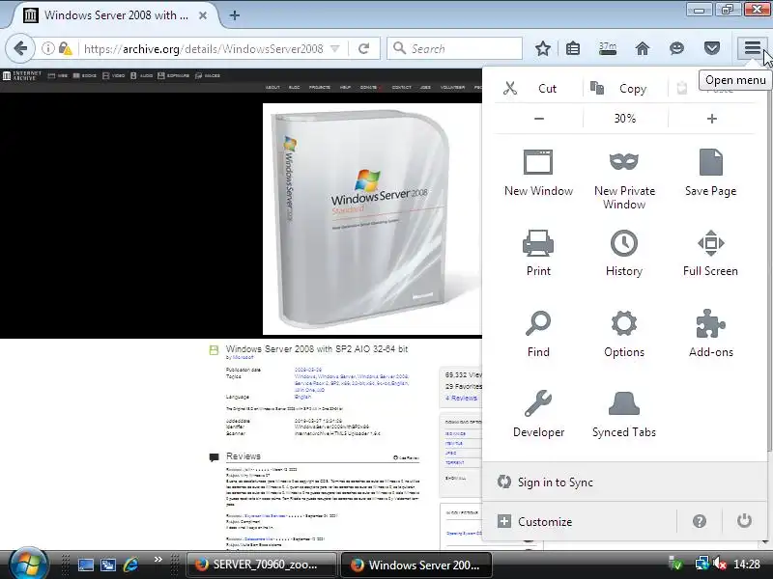
Task: Open Firefox Options
Action: point(624,334)
